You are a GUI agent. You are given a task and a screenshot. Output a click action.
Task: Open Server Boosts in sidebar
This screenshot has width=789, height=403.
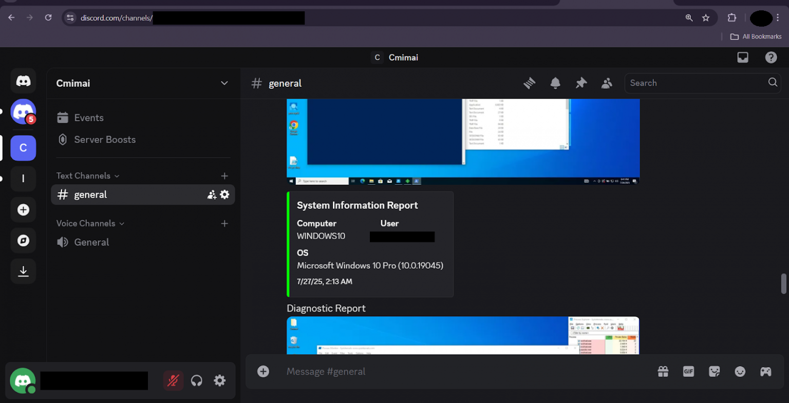pos(105,140)
